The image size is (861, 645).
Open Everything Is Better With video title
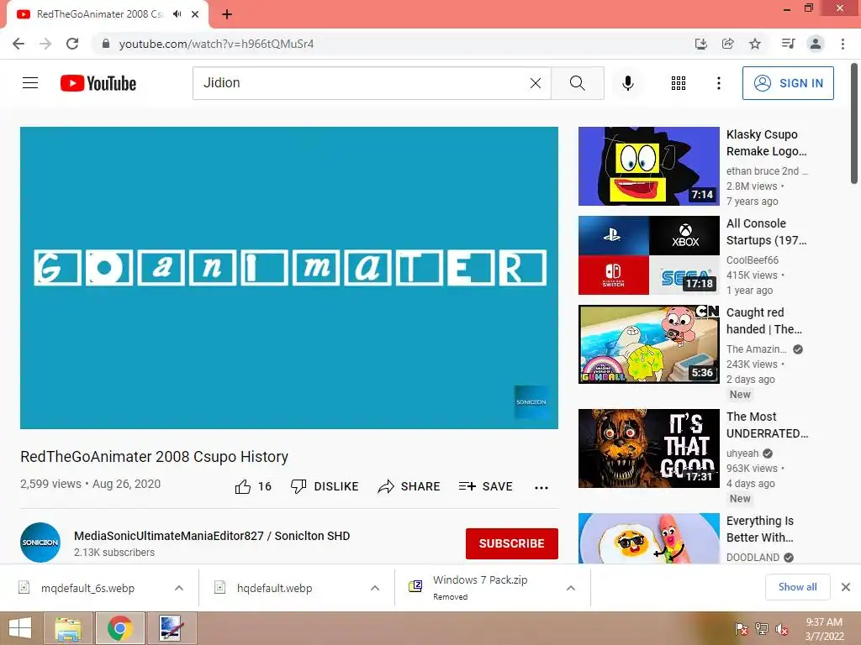point(760,529)
